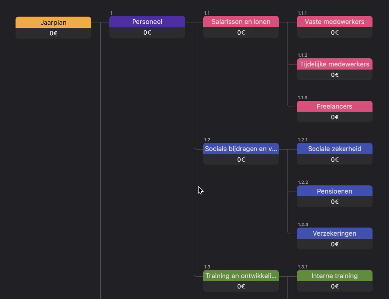Click the Salarissen en lonen node

tap(241, 22)
